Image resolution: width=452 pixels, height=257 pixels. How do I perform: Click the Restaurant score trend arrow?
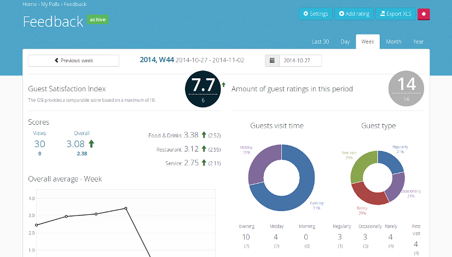point(204,149)
